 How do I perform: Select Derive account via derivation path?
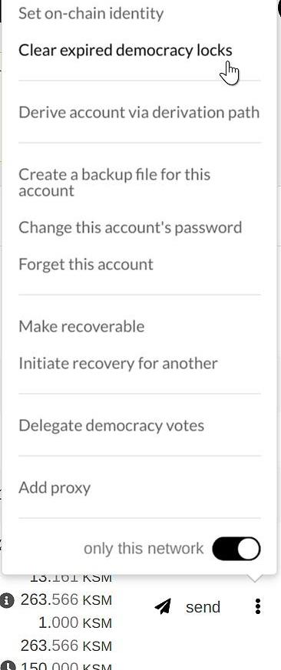[x=139, y=113]
